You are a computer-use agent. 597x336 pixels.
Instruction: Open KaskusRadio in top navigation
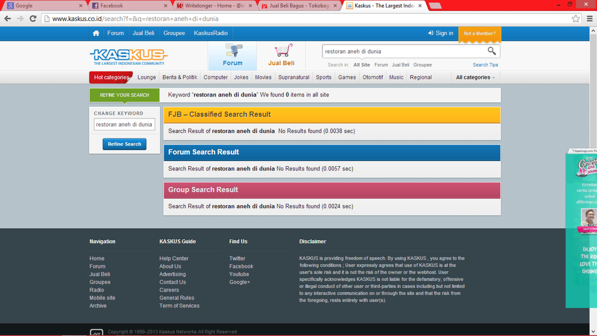(211, 33)
